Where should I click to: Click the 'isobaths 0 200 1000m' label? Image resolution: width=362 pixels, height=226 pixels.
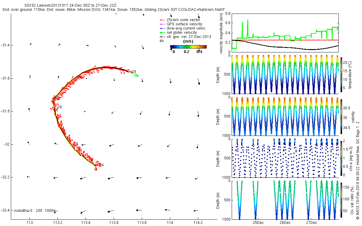tap(35, 210)
